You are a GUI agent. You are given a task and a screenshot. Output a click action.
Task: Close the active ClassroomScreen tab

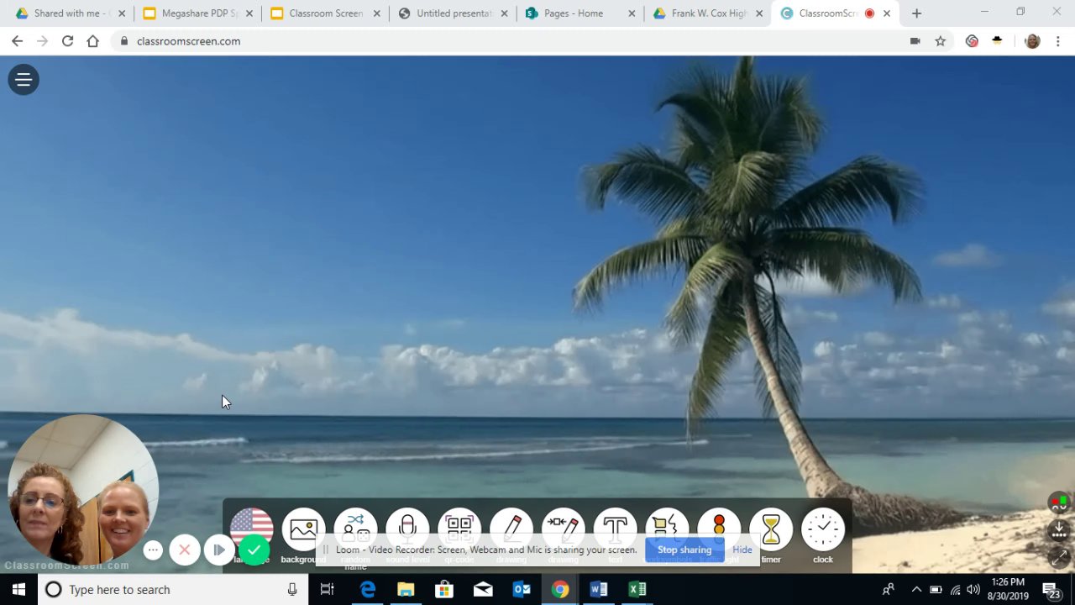tap(887, 13)
